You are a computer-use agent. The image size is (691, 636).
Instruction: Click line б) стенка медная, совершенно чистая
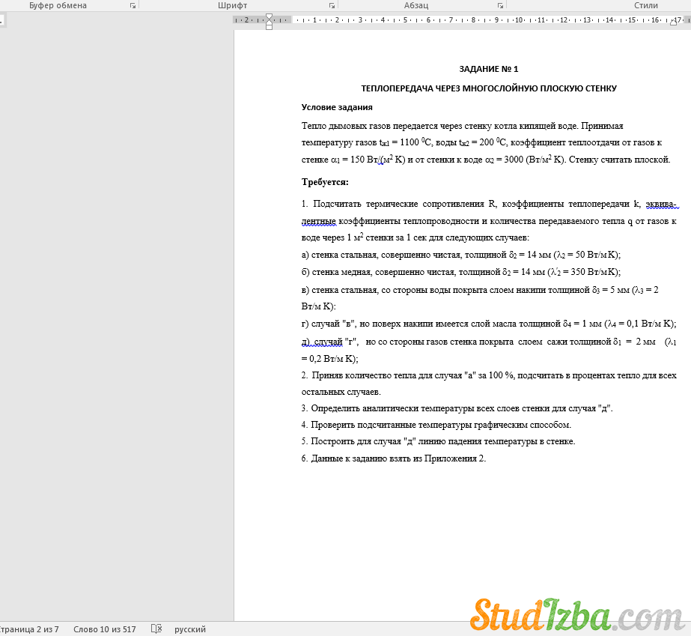pos(461,272)
